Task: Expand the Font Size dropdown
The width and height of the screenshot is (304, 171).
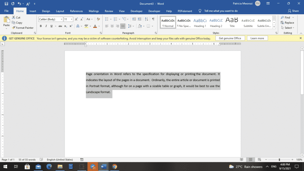Action: 72,19
